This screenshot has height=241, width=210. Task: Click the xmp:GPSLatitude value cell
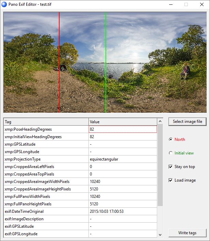123,144
